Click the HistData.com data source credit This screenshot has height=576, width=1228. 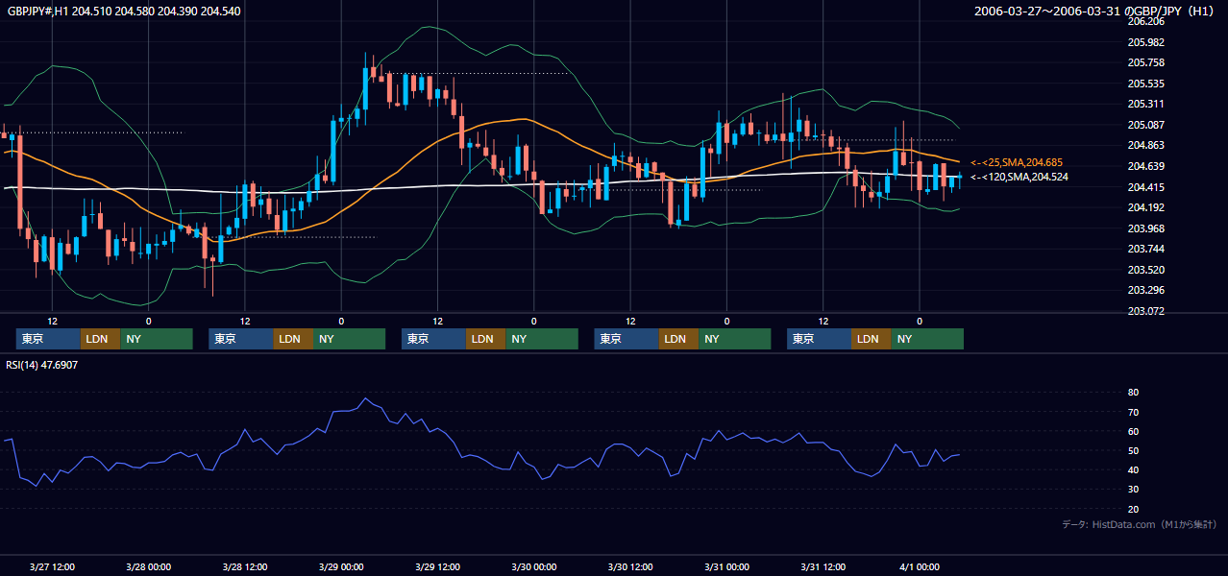[x=1140, y=524]
